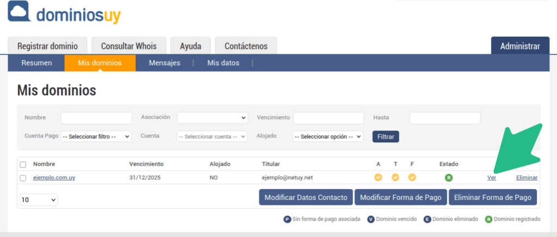The image size is (557, 237).
Task: Click the V legend icon for Dominio vencido
Action: coord(370,219)
